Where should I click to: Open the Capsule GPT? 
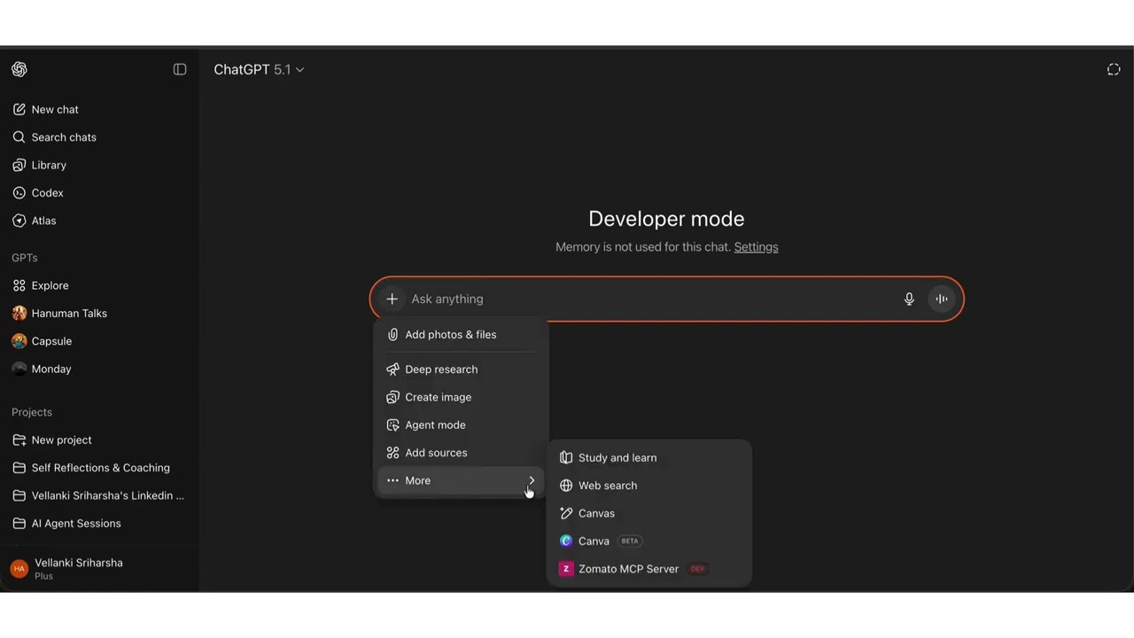pos(99,341)
